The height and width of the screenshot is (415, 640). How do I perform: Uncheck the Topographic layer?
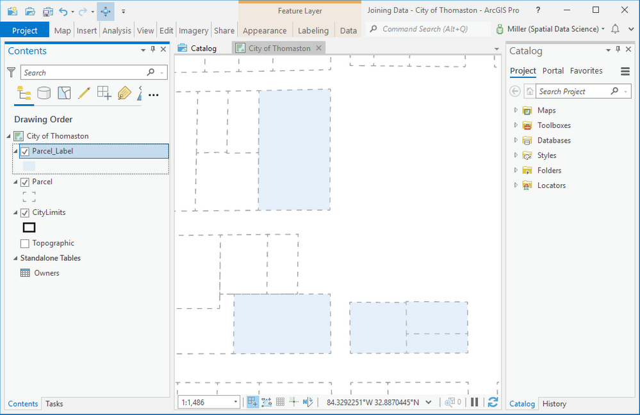click(x=26, y=243)
